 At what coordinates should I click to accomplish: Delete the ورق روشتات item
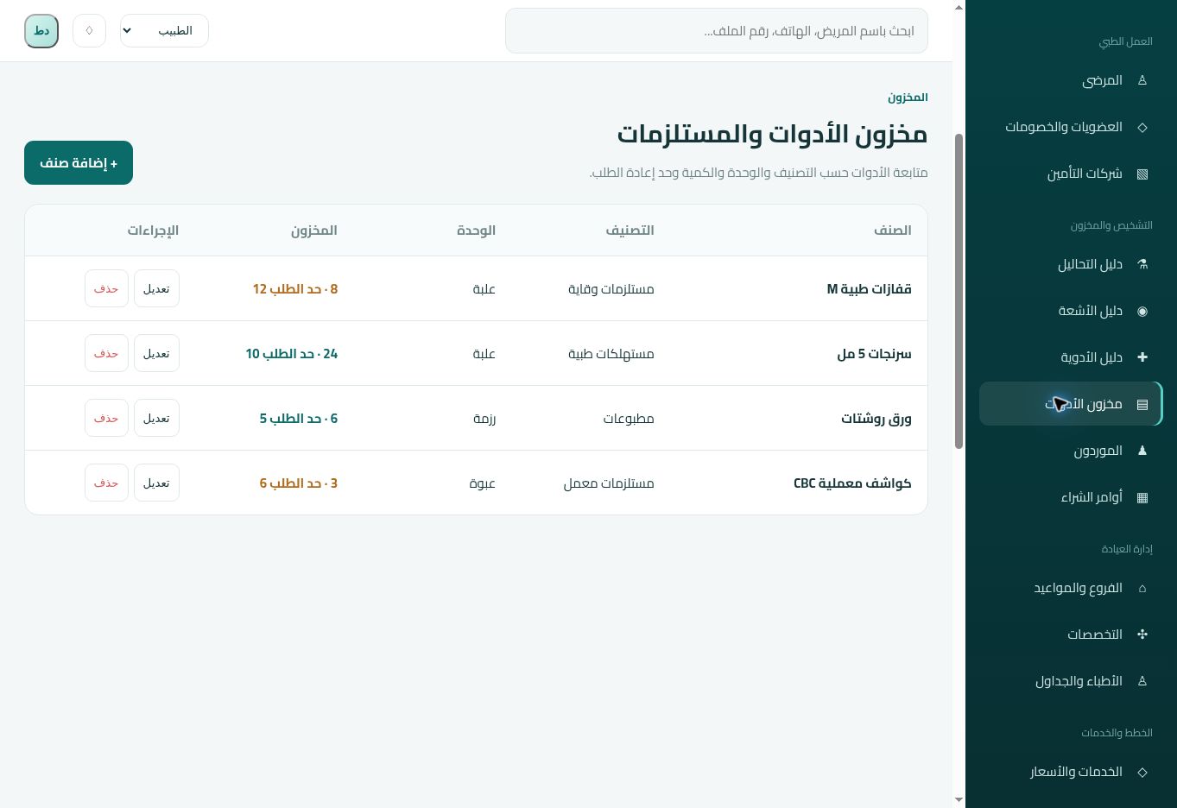pos(106,418)
